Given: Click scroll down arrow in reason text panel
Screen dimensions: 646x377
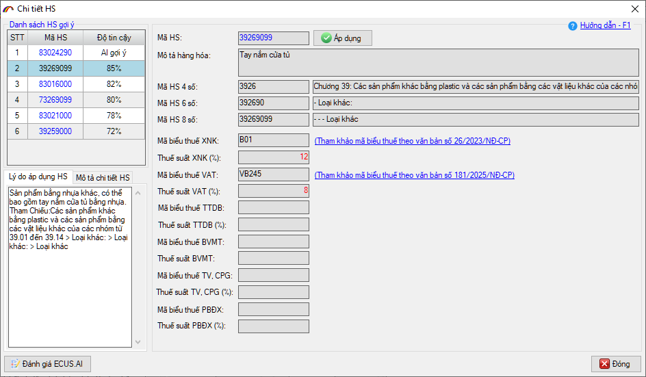Looking at the screenshot, I should click(137, 342).
